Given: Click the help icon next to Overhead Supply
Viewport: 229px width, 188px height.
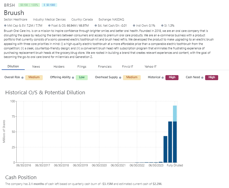Looking at the screenshot, I should click(x=120, y=78).
